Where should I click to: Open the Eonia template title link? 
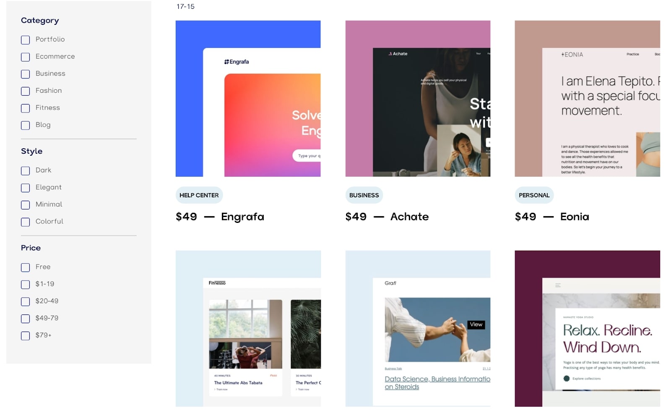(x=575, y=217)
